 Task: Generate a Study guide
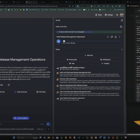click(72, 60)
